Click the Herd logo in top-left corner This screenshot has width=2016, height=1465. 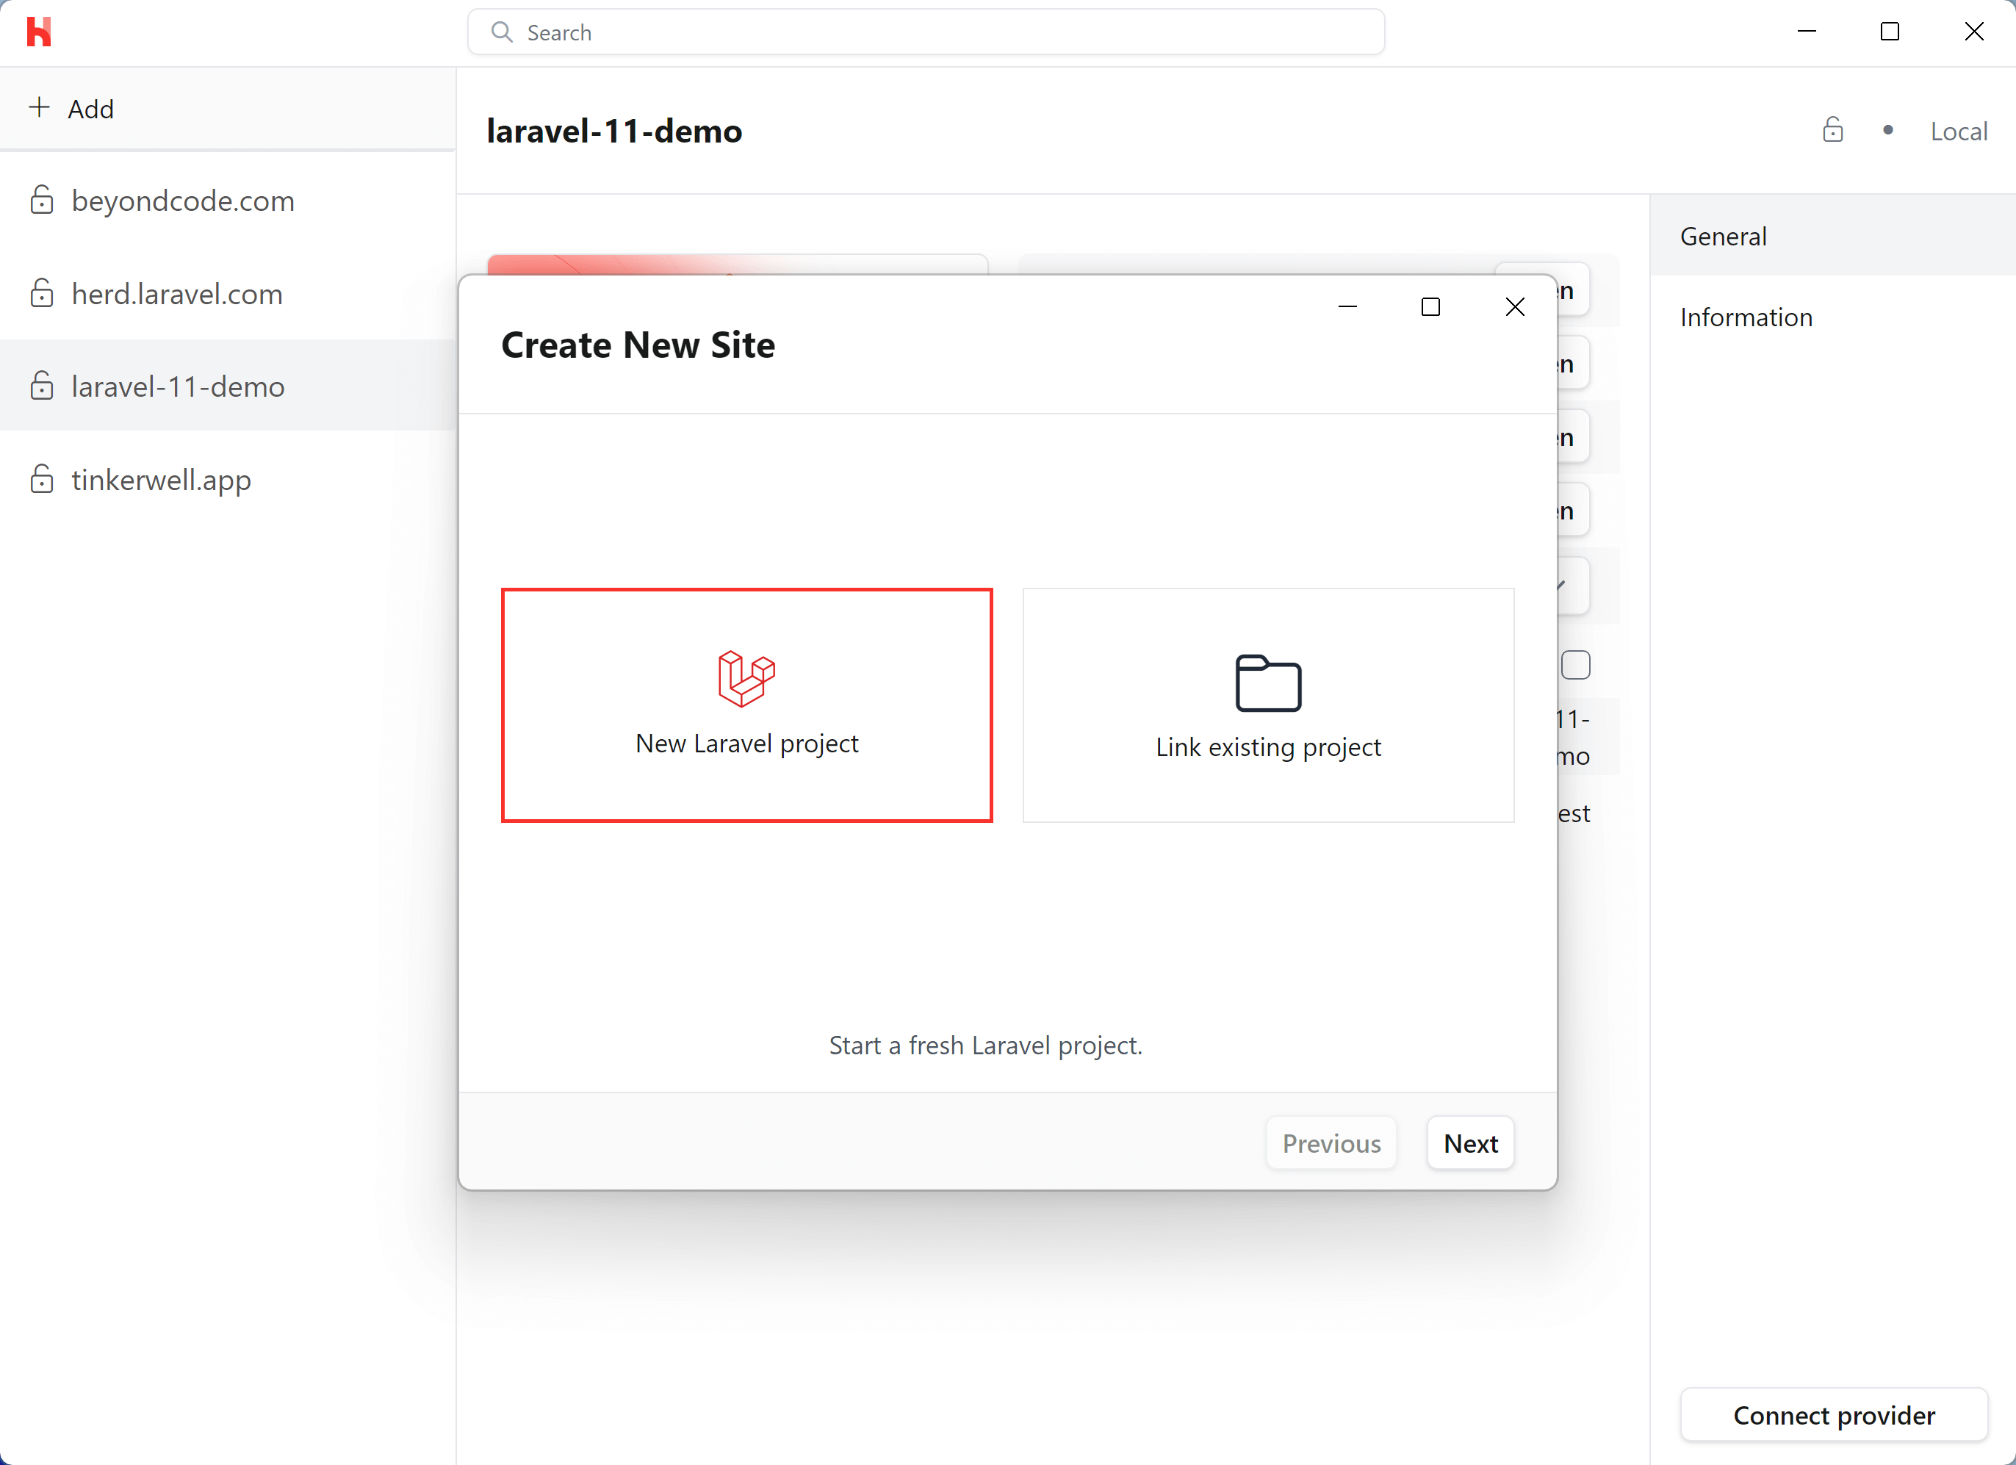38,32
